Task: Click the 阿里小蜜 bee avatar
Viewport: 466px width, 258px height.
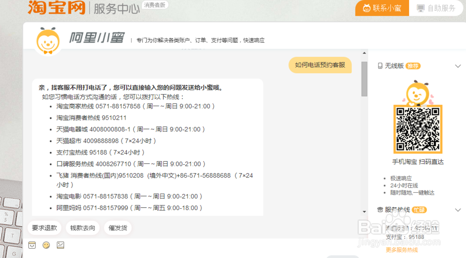Action: pyautogui.click(x=48, y=41)
